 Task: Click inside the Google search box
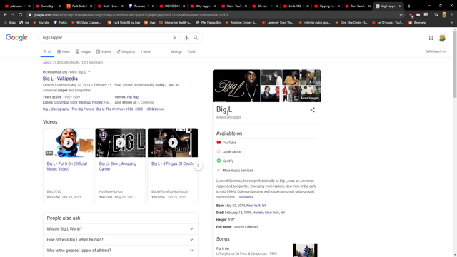pyautogui.click(x=106, y=38)
